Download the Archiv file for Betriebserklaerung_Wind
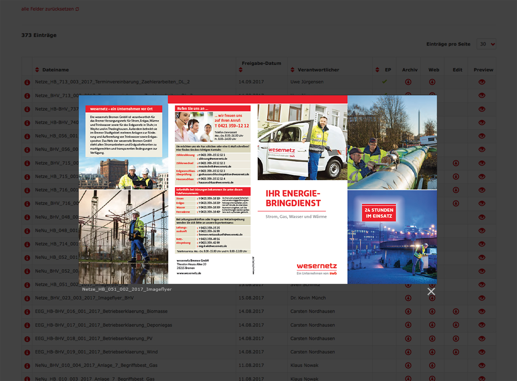The image size is (517, 381). (408, 352)
